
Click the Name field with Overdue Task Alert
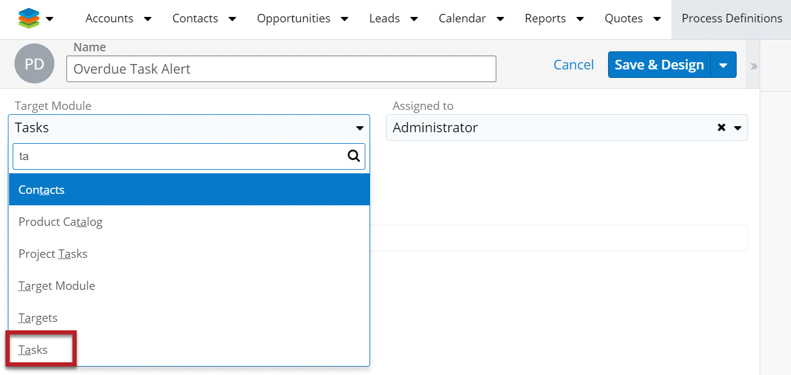click(281, 69)
